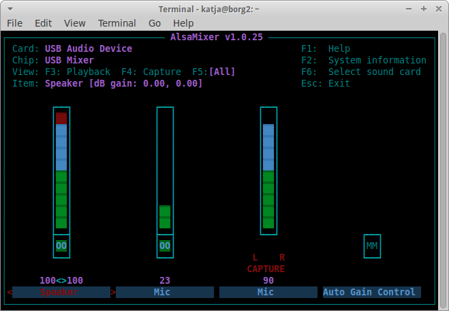Click the red CAPTURE indicator text
449x311 pixels.
(266, 269)
